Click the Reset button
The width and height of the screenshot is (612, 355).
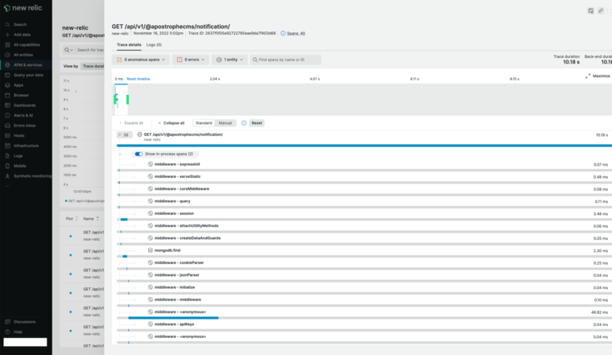(257, 123)
